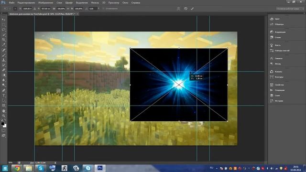Click the background color swatch
Image resolution: width=306 pixels, height=172 pixels.
tap(5, 126)
